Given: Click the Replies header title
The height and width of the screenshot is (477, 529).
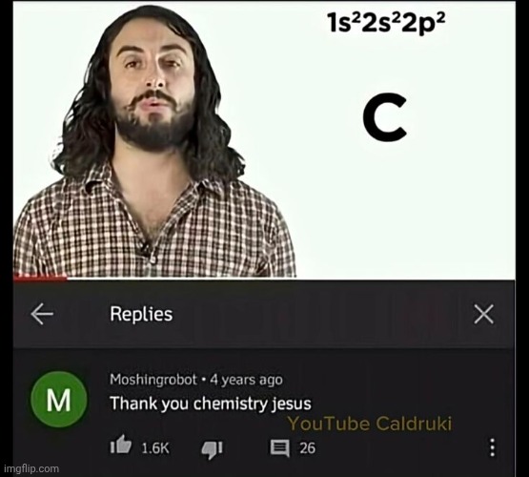Looking at the screenshot, I should (141, 314).
